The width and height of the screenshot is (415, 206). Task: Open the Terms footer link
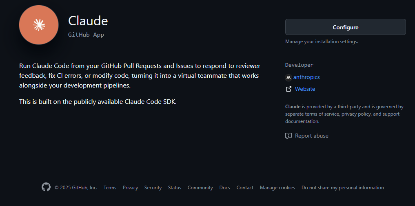(110, 188)
